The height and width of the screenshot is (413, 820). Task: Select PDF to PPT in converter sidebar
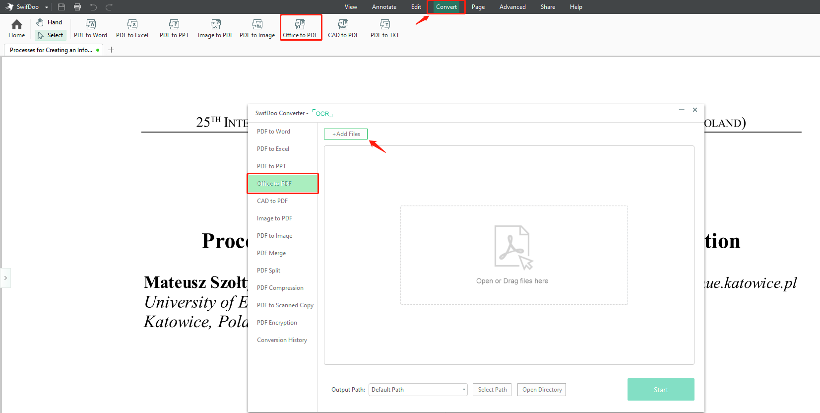pyautogui.click(x=283, y=166)
